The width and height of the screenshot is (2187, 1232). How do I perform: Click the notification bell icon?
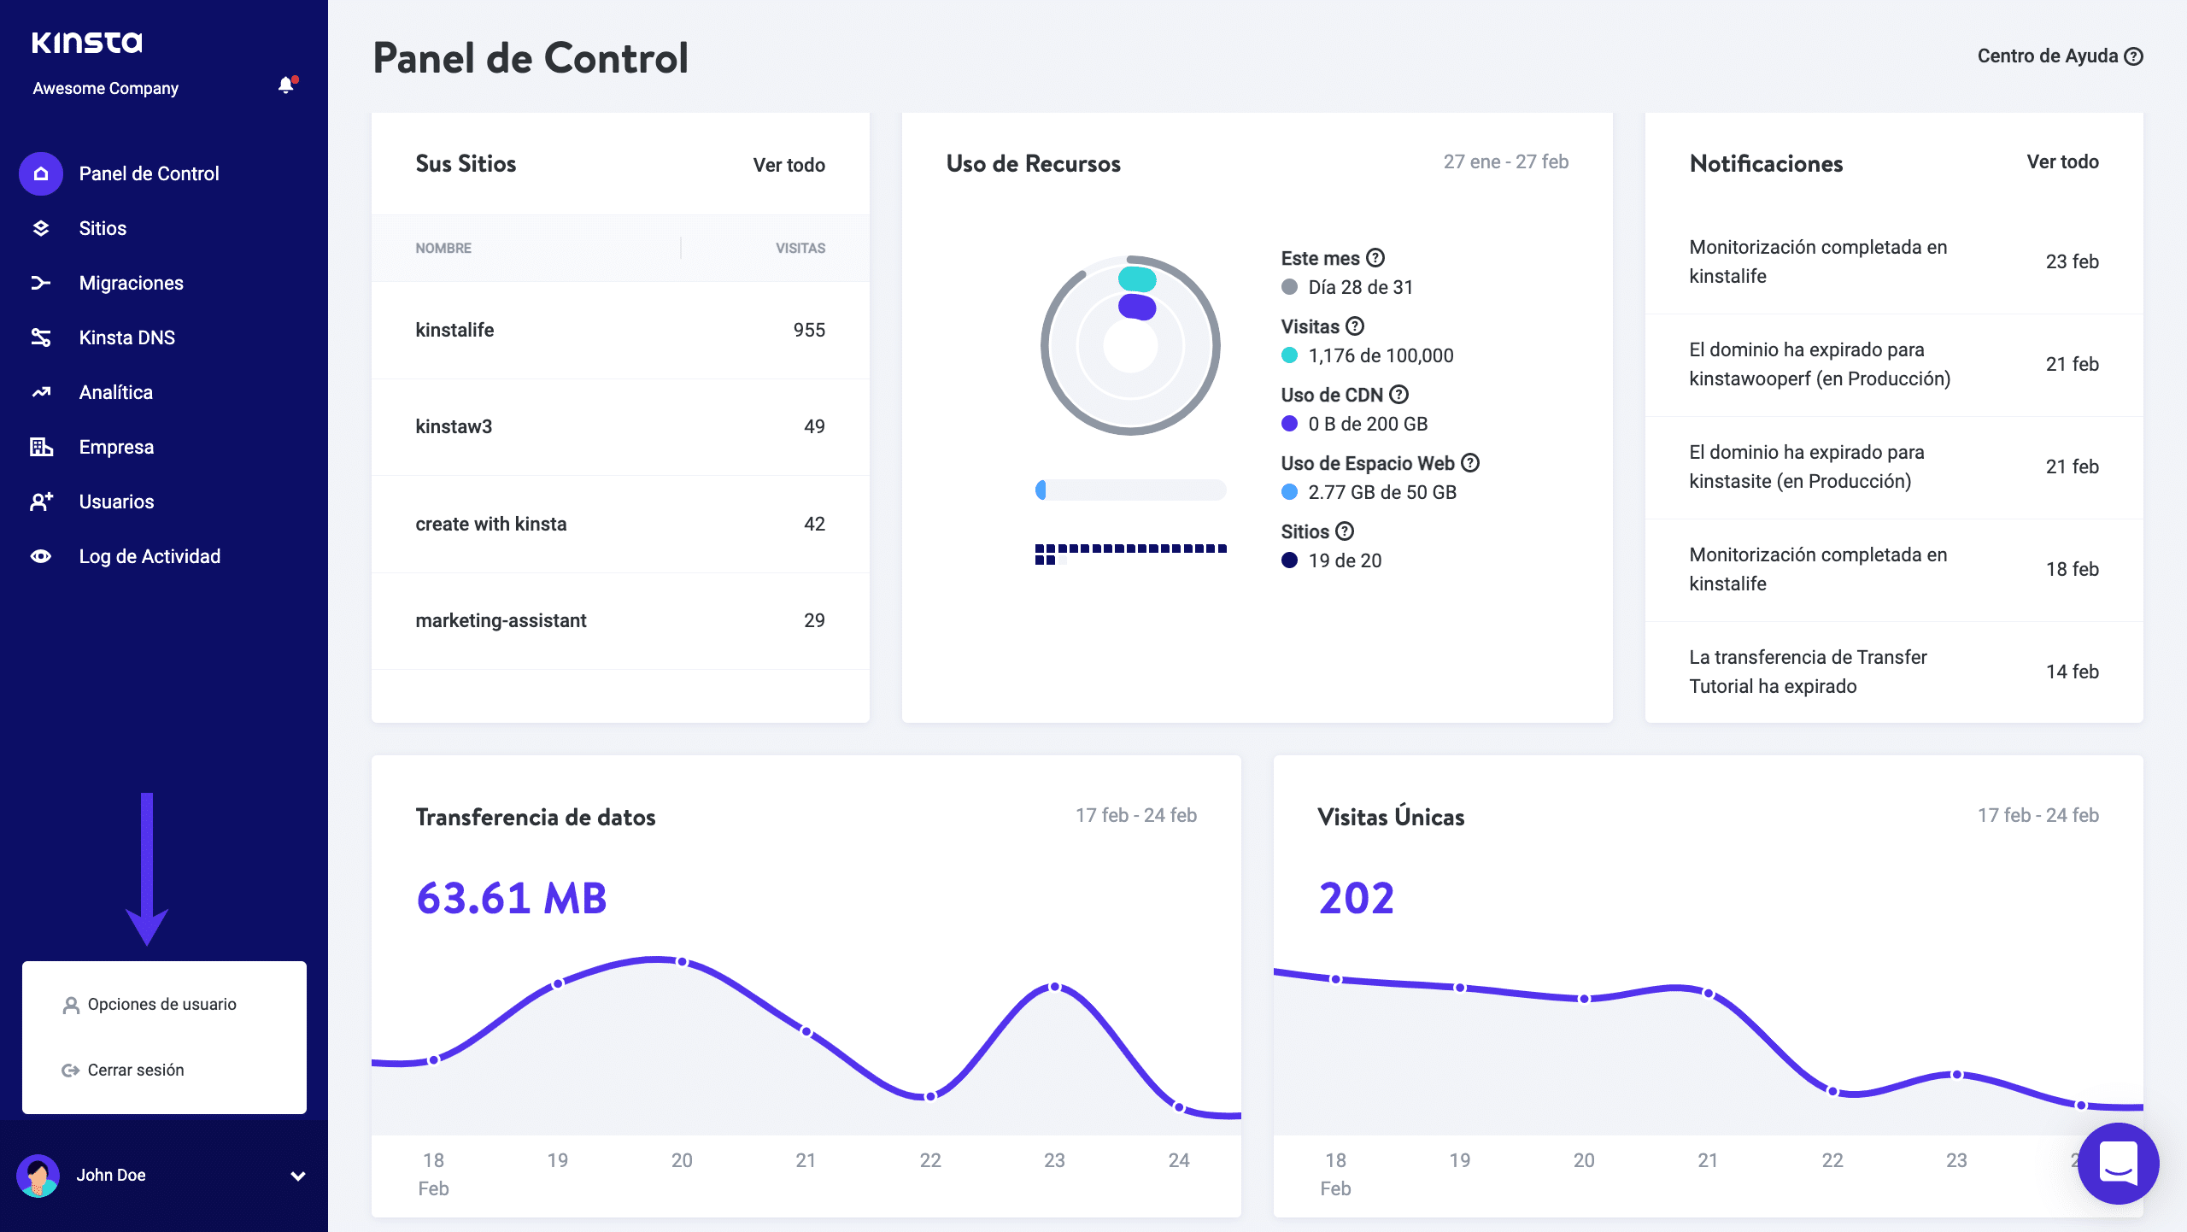(x=286, y=85)
